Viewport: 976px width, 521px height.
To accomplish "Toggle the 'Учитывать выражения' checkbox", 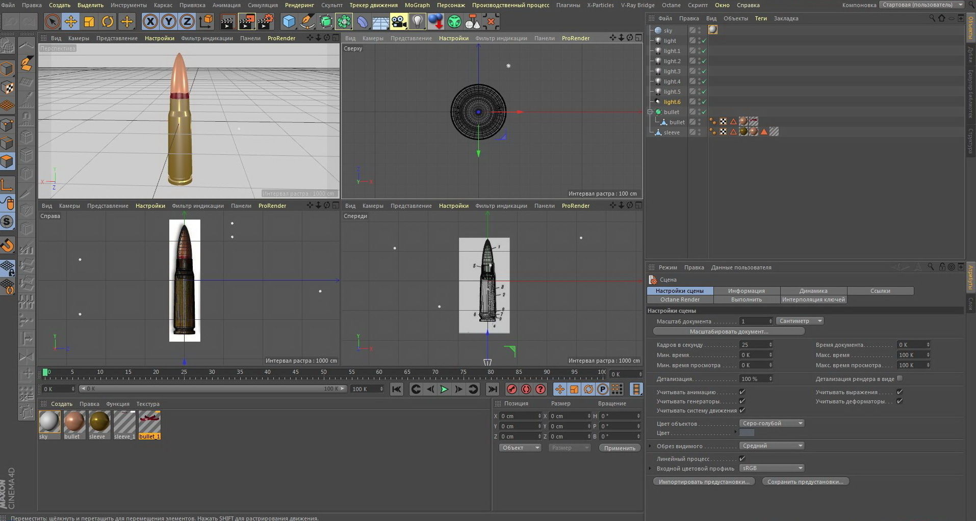I will [x=900, y=392].
